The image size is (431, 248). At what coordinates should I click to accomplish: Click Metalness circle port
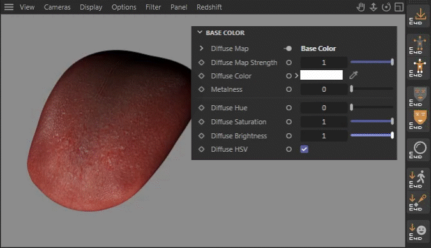click(x=289, y=89)
